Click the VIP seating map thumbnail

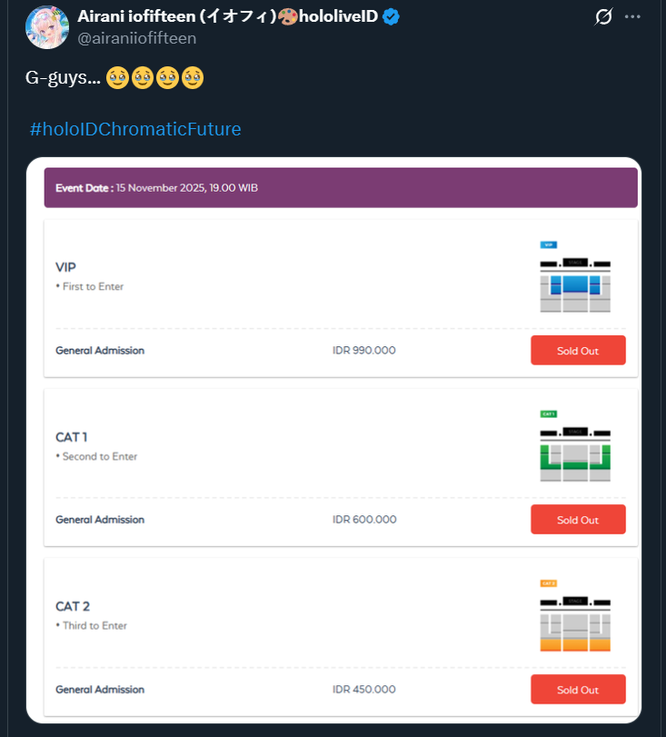[x=575, y=277]
